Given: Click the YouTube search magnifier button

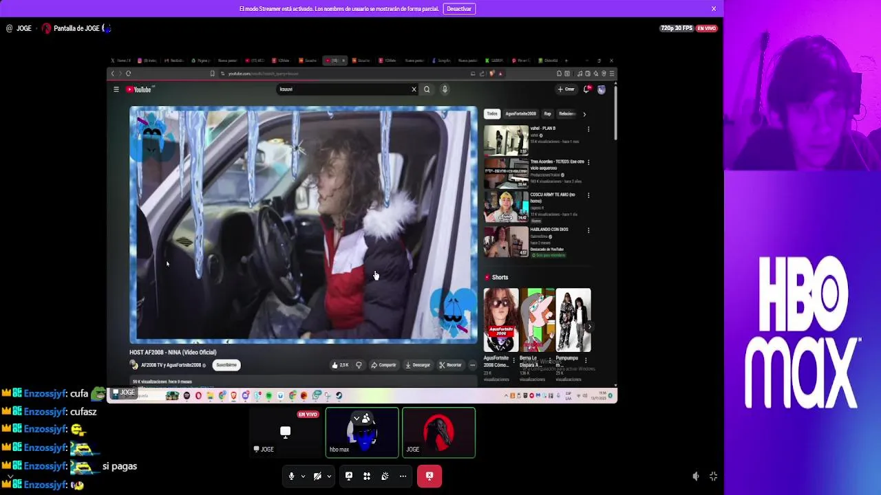Looking at the screenshot, I should (427, 89).
